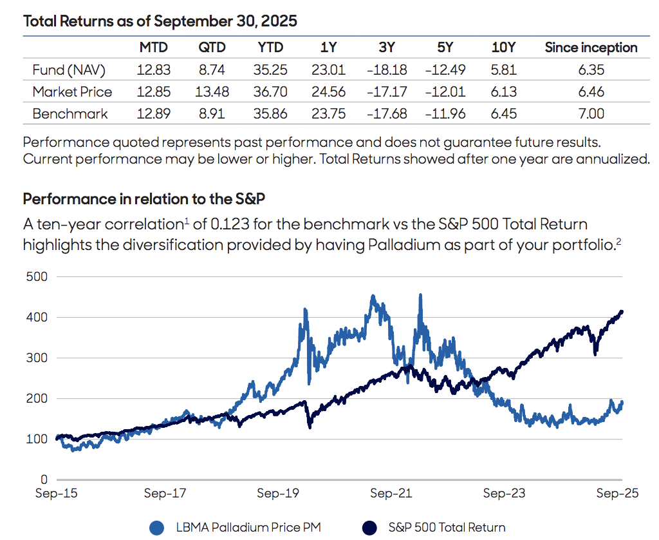Select the Fund (NAV) row label
659x540 pixels.
[x=69, y=70]
